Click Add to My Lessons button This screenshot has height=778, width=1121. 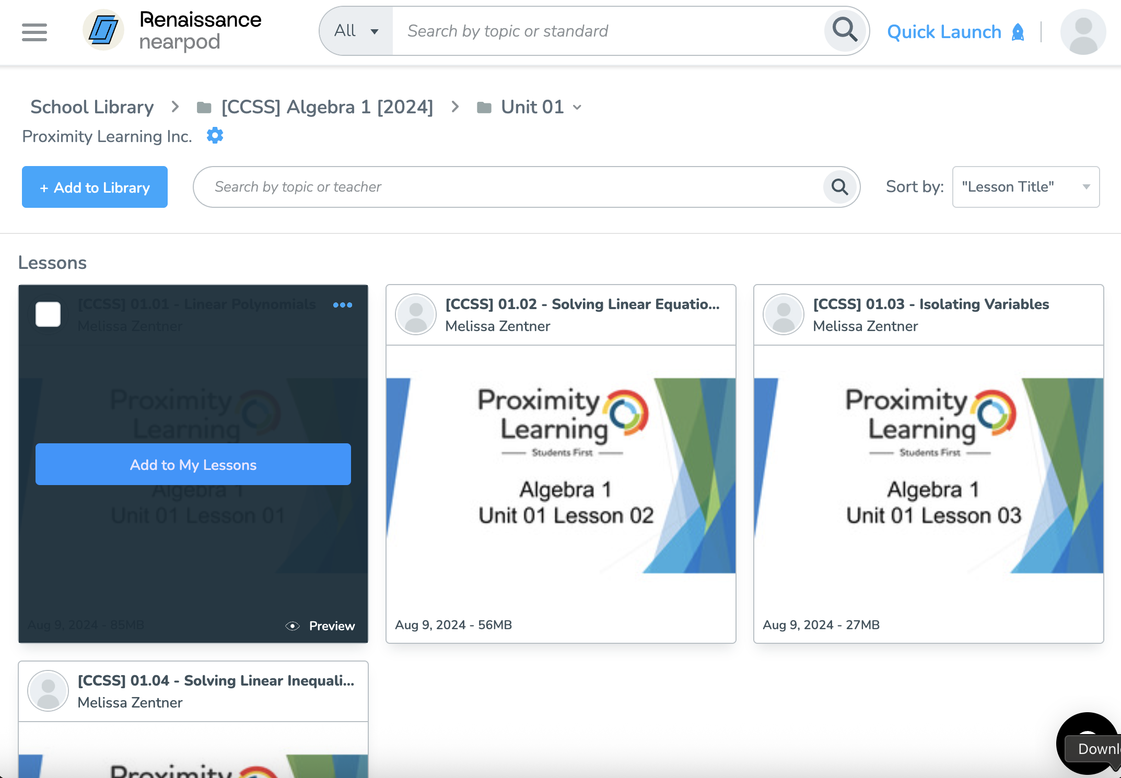pos(193,464)
